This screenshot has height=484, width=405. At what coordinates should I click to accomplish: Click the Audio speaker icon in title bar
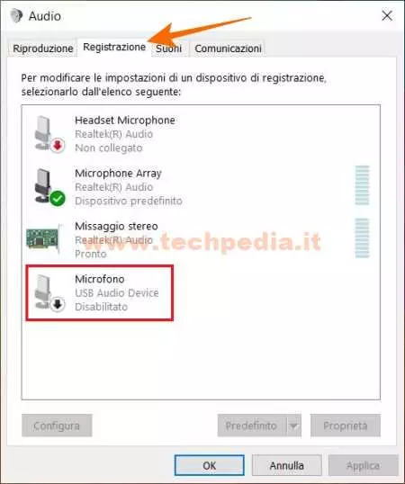click(x=16, y=15)
